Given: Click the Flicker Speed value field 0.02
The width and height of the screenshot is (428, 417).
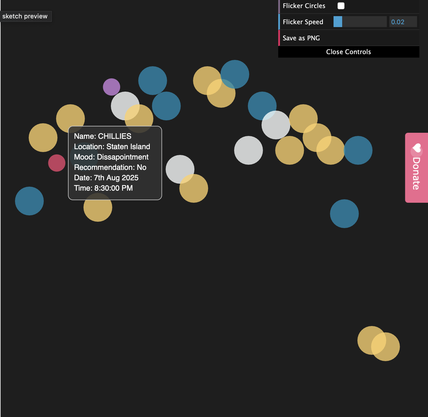Looking at the screenshot, I should click(403, 22).
